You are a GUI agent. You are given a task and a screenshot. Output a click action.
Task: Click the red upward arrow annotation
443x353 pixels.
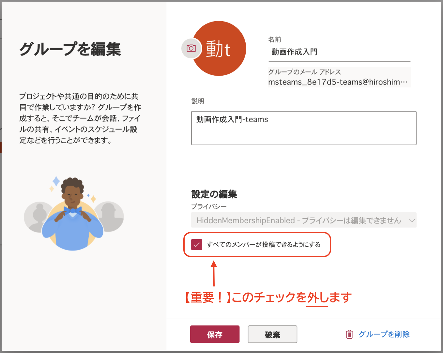[x=214, y=273]
